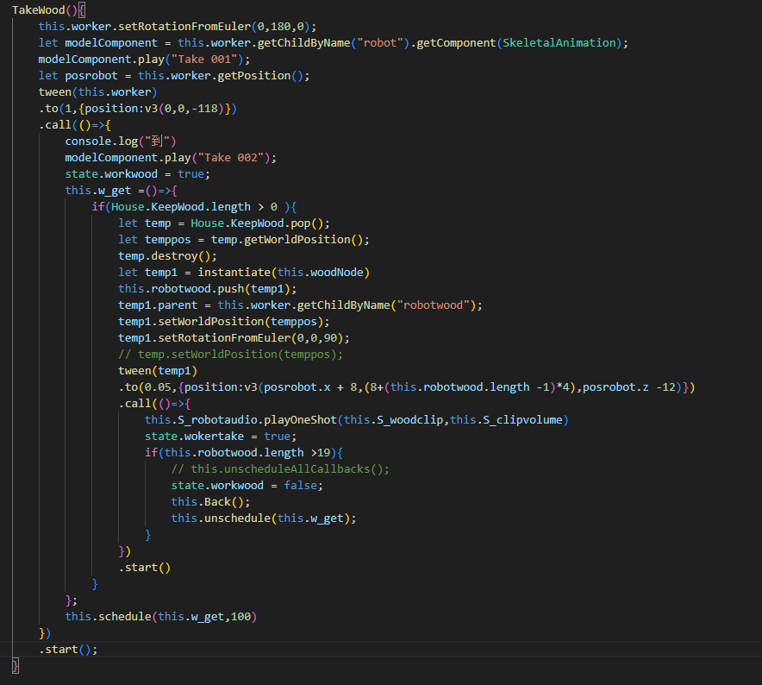Click instantiate(this.woodNode) call
Image resolution: width=762 pixels, height=685 pixels.
tap(284, 273)
